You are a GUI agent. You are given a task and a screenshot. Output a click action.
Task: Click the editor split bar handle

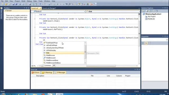coord(139,14)
